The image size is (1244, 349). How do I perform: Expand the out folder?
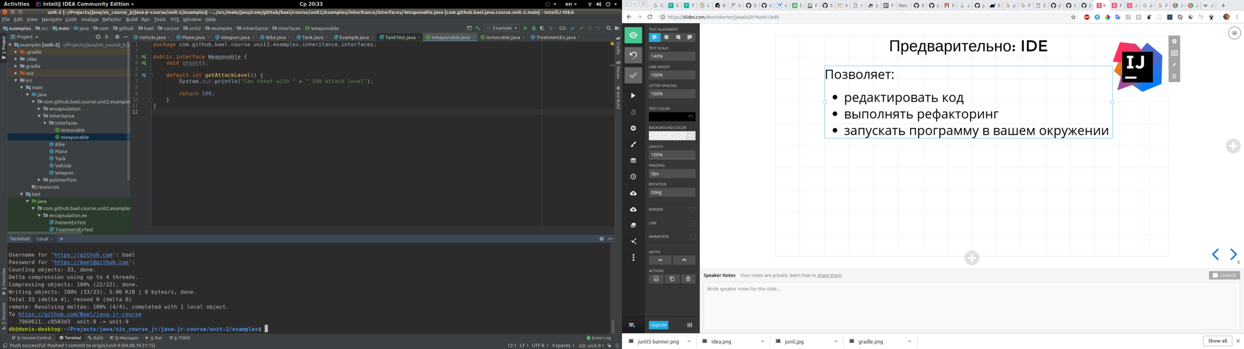[x=15, y=73]
